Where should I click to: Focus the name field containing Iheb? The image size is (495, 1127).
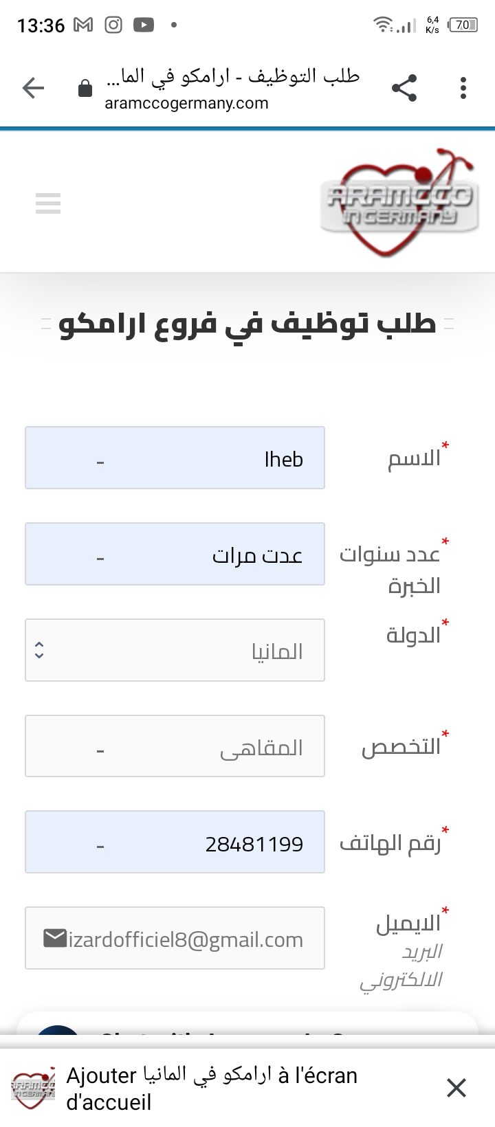175,458
